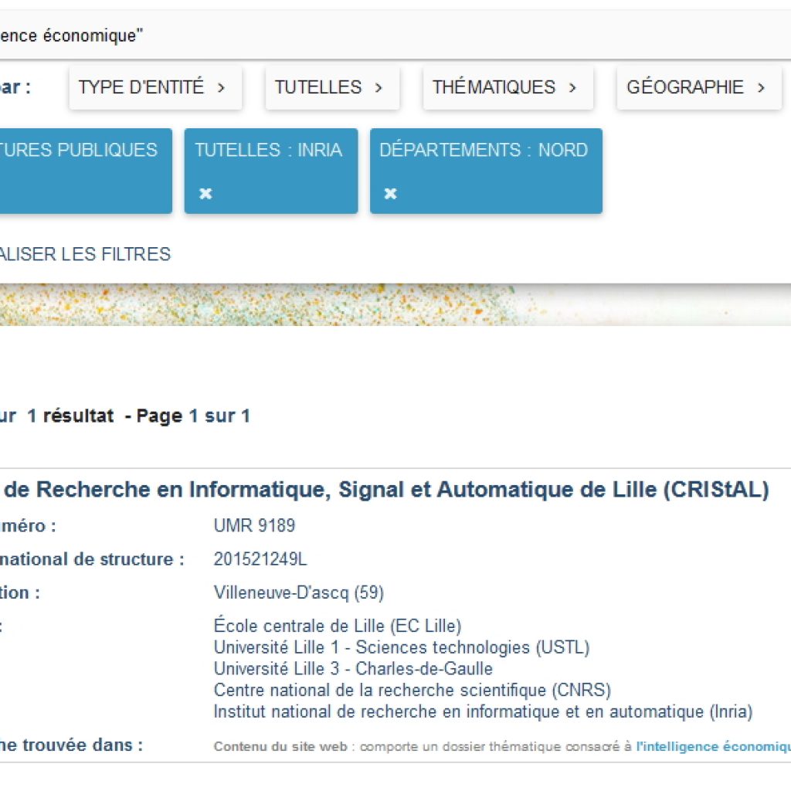
Task: Select the Structures publiques filter tag
Action: coord(86,171)
